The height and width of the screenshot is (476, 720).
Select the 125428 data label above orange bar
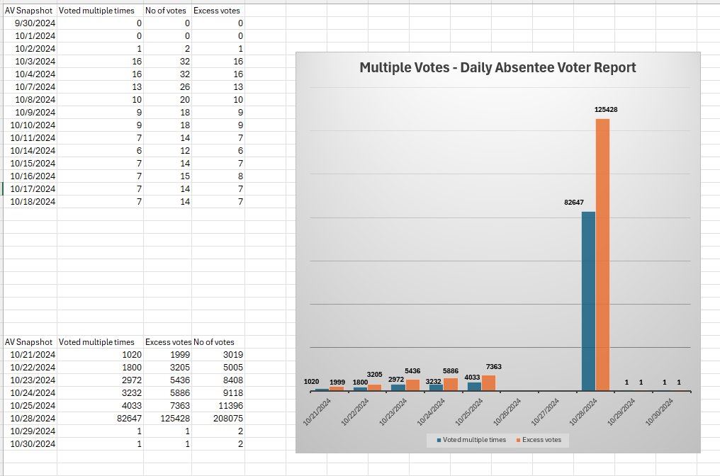pyautogui.click(x=602, y=110)
